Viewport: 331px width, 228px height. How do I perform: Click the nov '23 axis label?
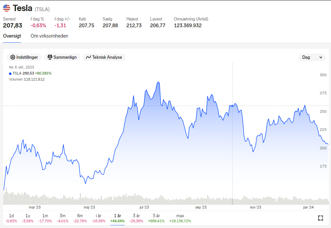[x=255, y=207]
